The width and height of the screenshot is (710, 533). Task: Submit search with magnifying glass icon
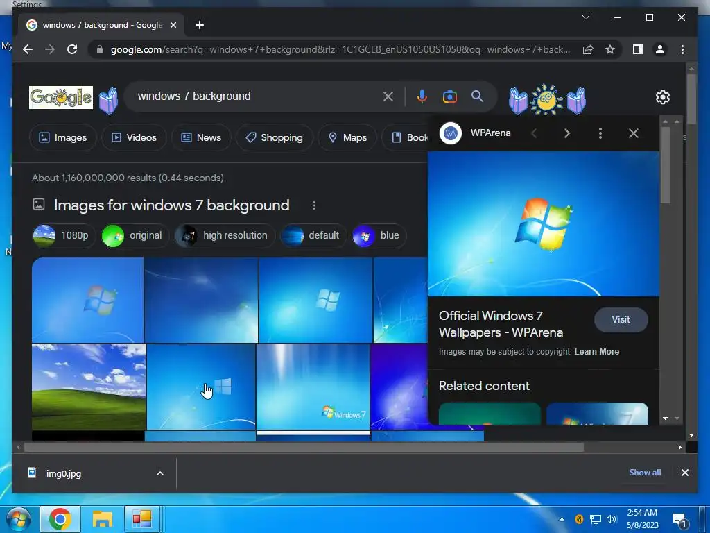[477, 96]
